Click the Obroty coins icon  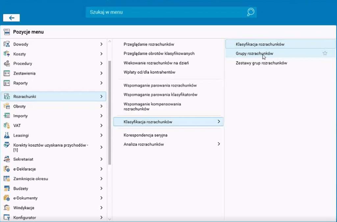7,106
